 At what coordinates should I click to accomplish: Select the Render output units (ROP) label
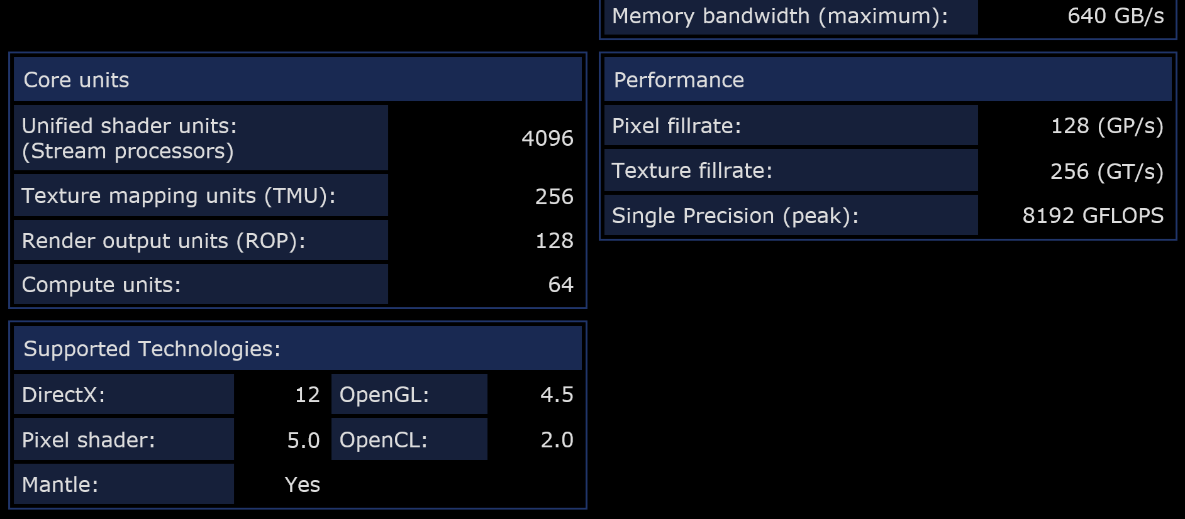[x=164, y=241]
